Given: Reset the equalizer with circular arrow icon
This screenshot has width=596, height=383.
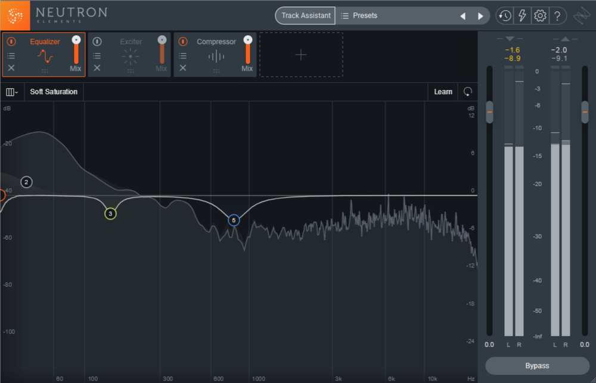Looking at the screenshot, I should point(468,92).
